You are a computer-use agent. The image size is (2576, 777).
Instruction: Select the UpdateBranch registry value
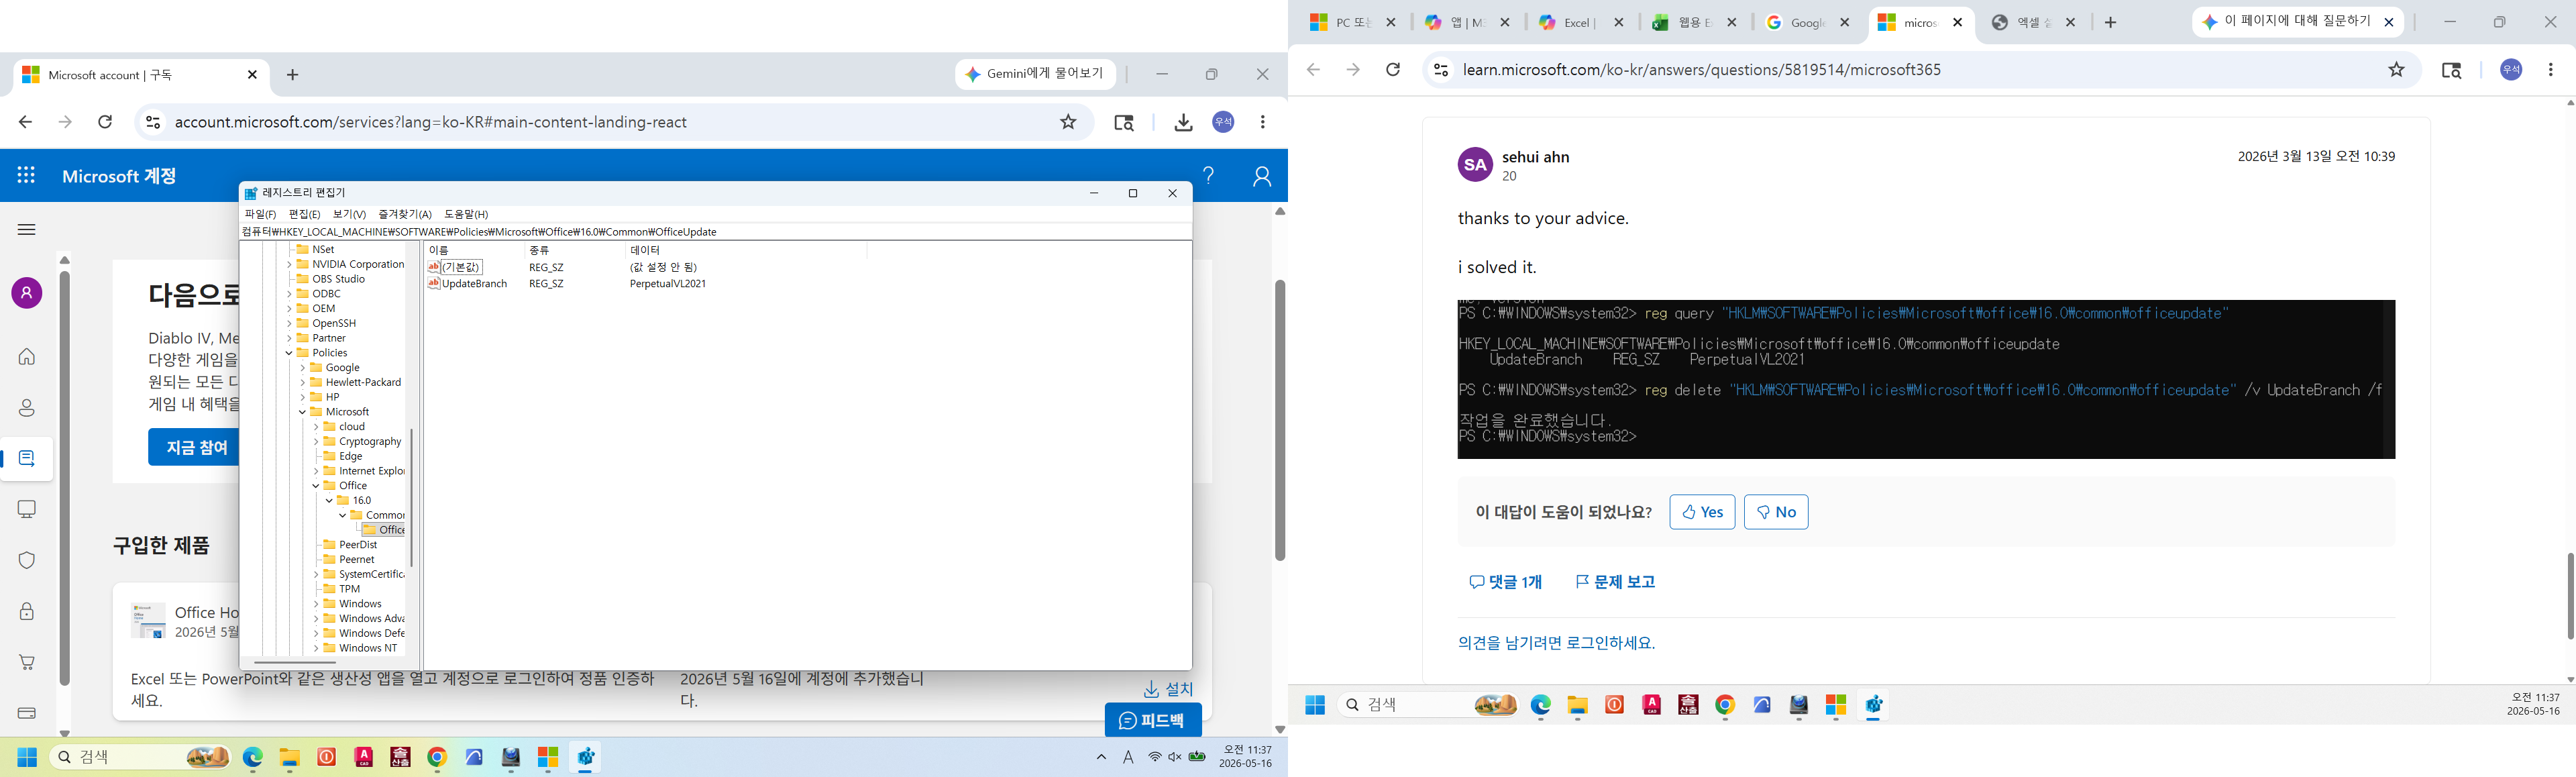(x=474, y=284)
